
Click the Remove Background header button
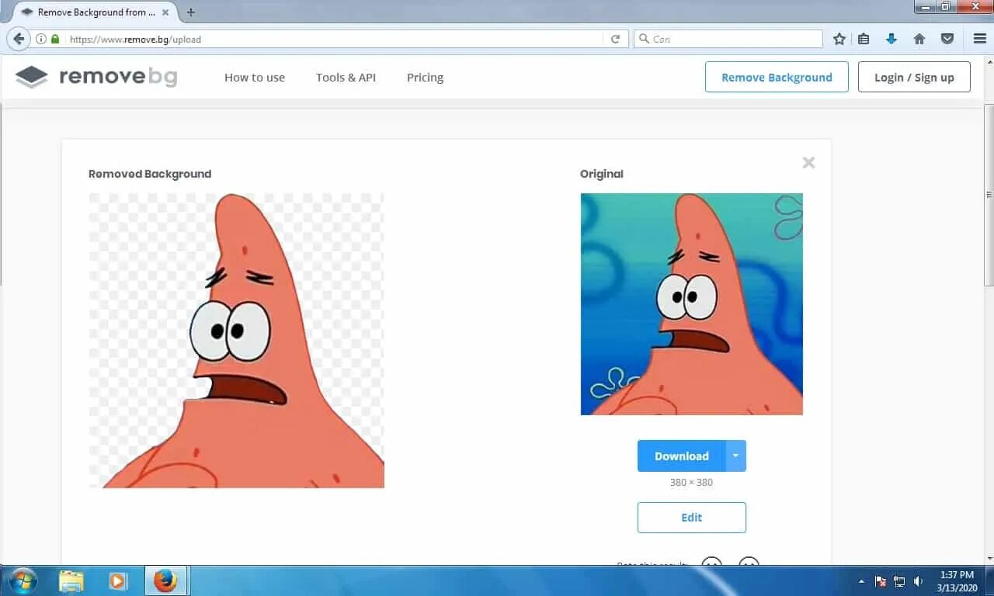click(x=777, y=77)
